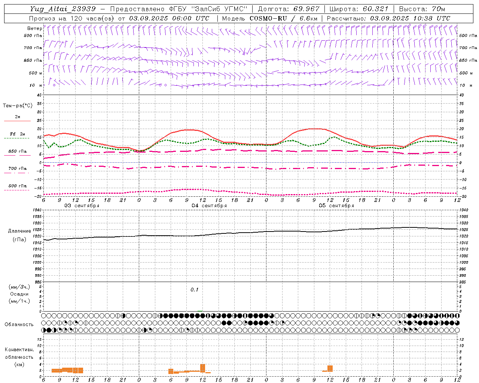Click the Долгота: 69.967 header field
Image resolution: width=479 pixels, height=383 pixels.
[x=289, y=9]
